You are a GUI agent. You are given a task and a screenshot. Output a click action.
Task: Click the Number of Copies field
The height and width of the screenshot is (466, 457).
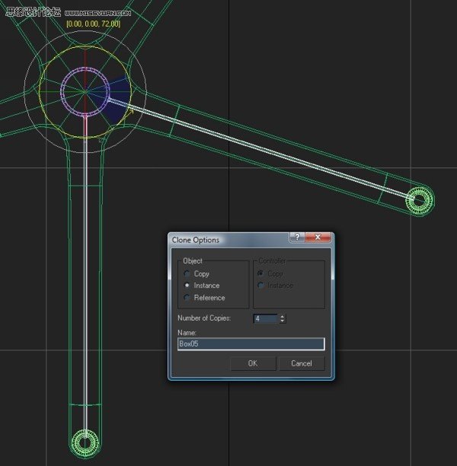[266, 318]
